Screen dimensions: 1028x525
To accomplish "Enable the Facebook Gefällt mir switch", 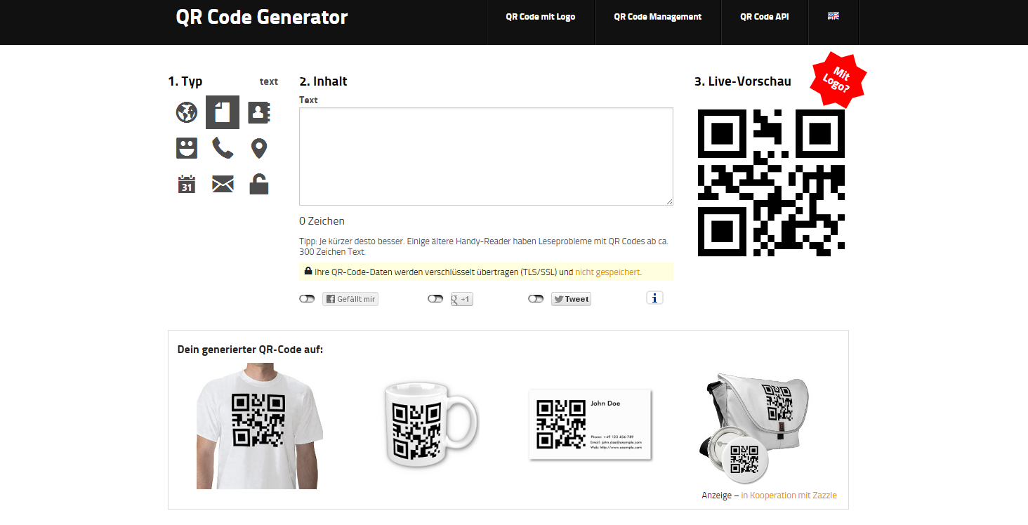I will 307,299.
